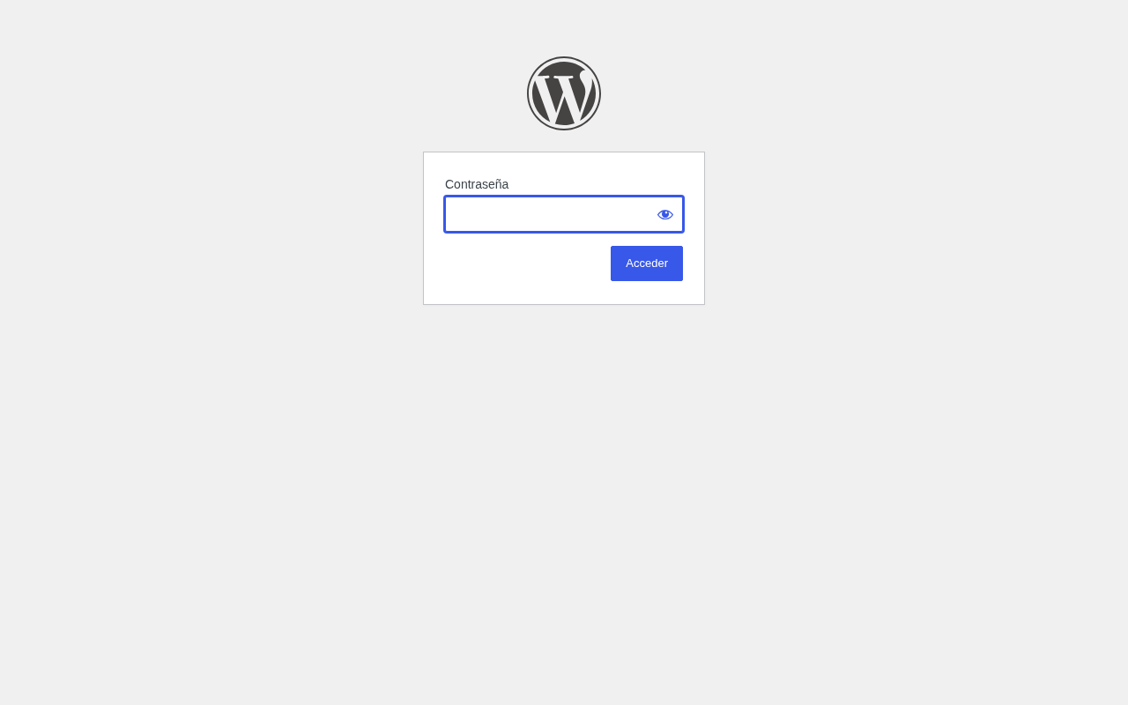
Task: Click the label above the password field
Action: [477, 184]
